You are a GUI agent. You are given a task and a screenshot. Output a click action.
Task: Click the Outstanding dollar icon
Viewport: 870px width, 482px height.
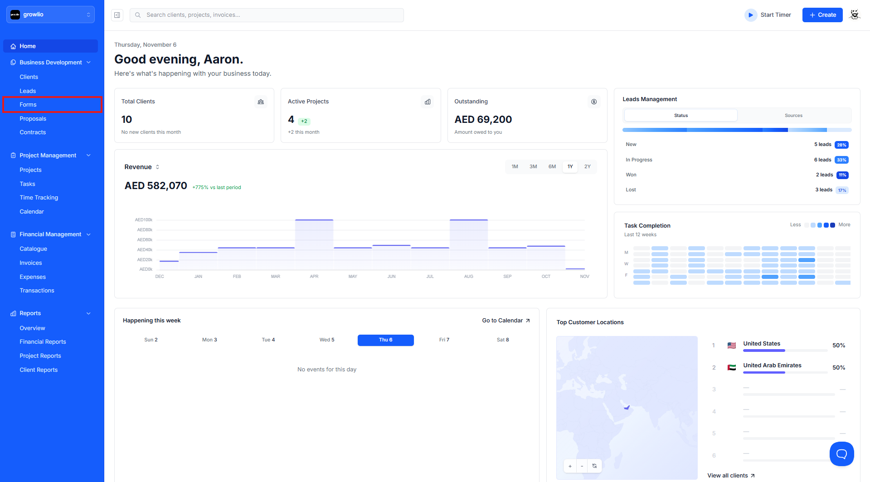coord(594,102)
